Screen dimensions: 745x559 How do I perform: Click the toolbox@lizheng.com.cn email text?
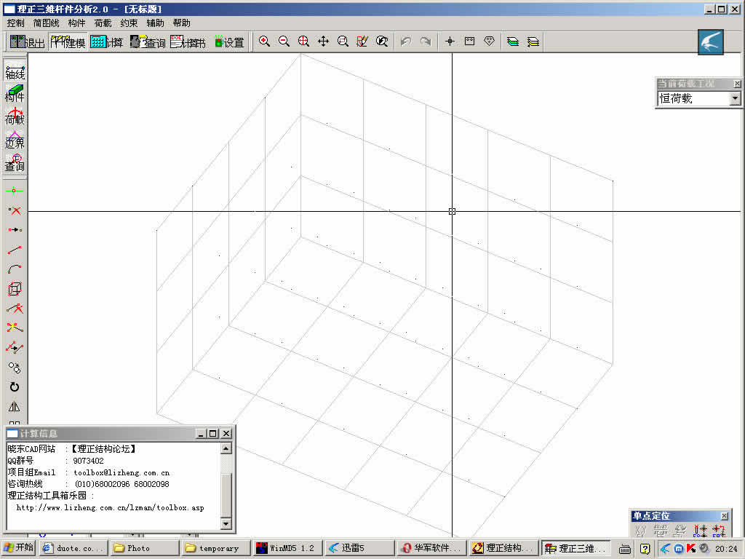(x=121, y=472)
